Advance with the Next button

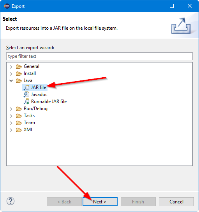click(100, 202)
